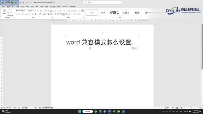
Task: Adjust the zoom slider in the status bar
Action: 191,108
